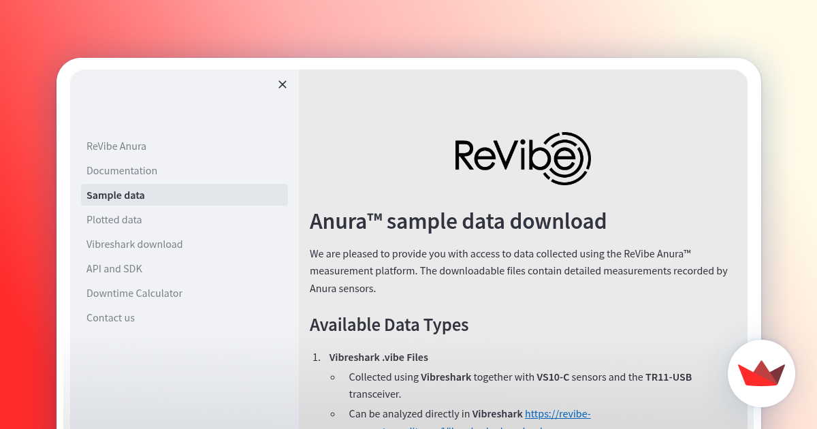Select the Sample data sidebar item
The image size is (817, 429).
pos(185,195)
